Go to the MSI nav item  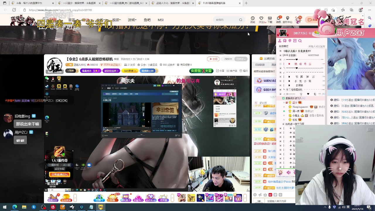coord(161,20)
